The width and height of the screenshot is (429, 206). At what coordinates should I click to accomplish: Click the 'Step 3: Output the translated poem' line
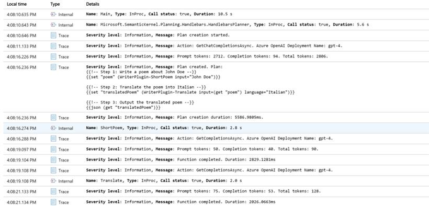(x=140, y=102)
